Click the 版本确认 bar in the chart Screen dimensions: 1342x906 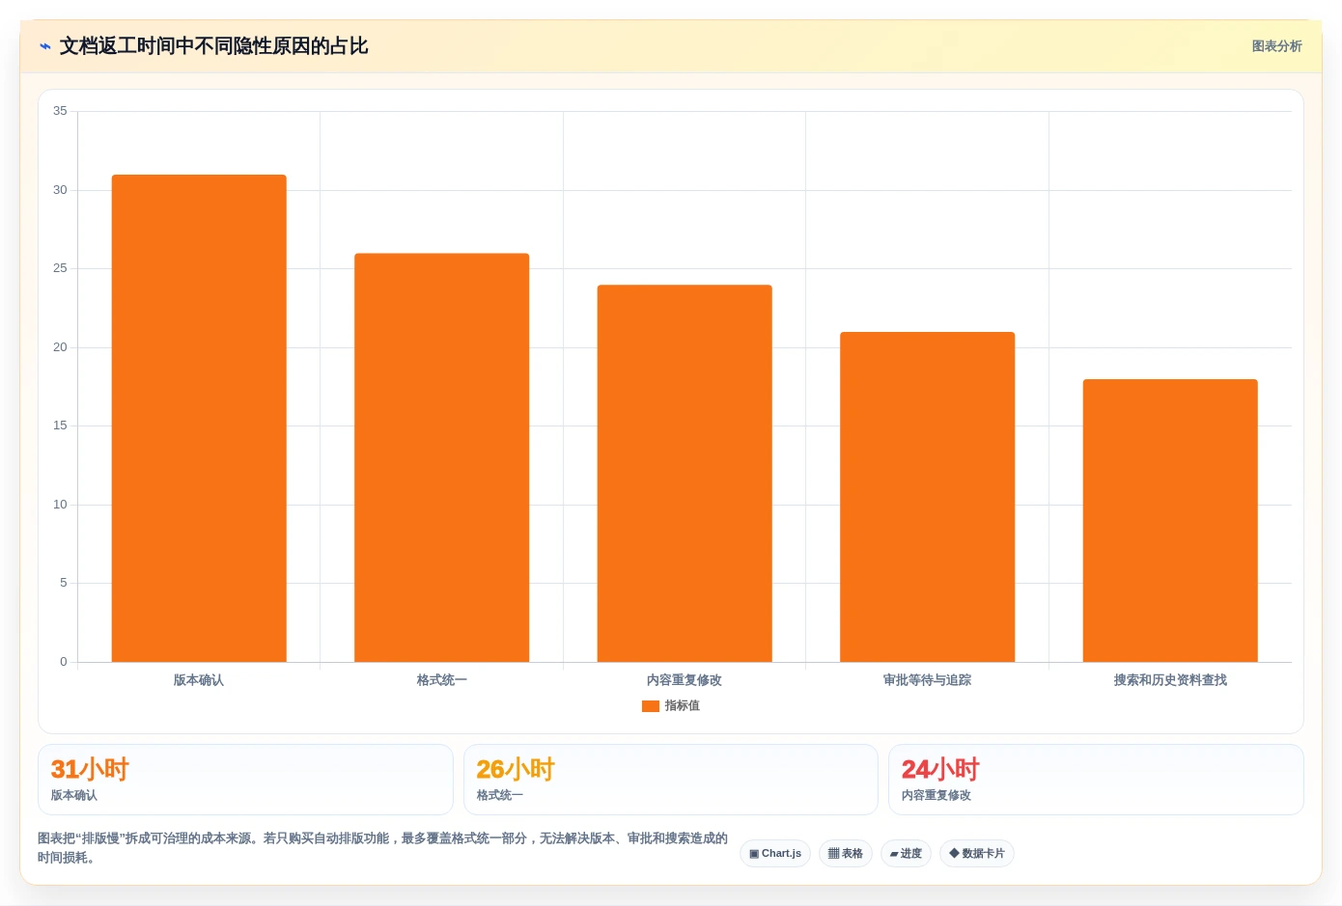pos(199,418)
